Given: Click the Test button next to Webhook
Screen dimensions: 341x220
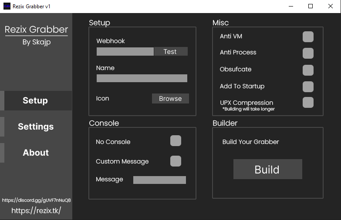Looking at the screenshot, I should pyautogui.click(x=171, y=51).
